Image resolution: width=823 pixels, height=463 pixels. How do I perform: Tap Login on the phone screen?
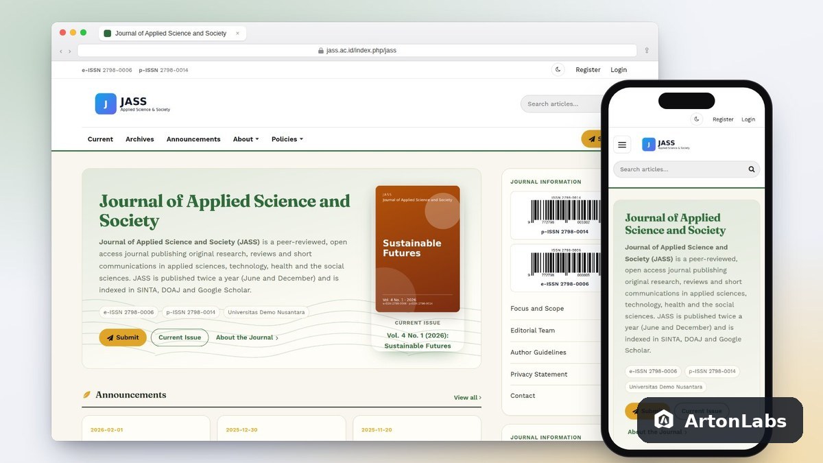tap(748, 119)
